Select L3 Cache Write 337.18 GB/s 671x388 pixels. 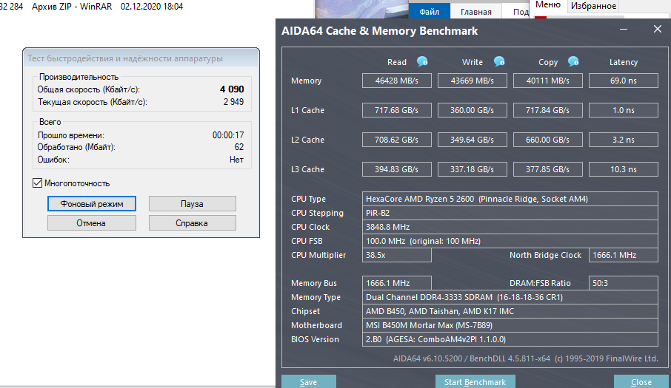coord(472,169)
